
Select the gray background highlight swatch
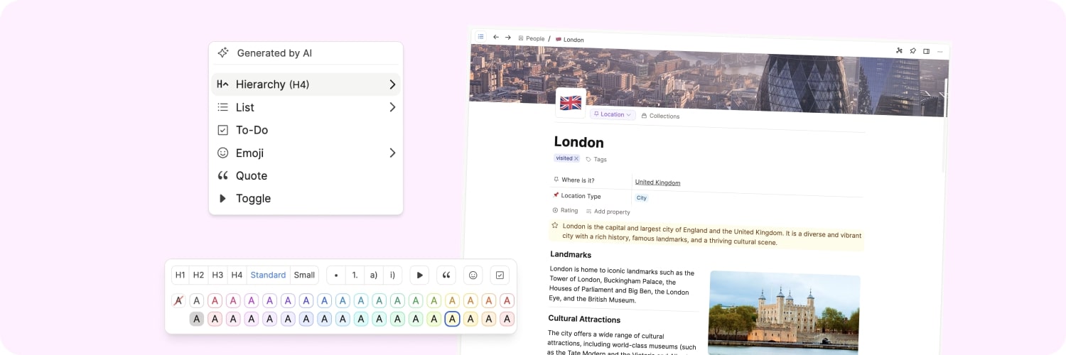(x=197, y=319)
